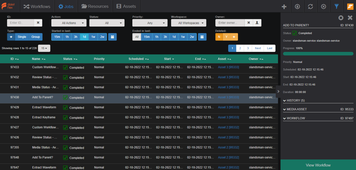Screen dimensions: 356x170
Task: Click the green check icon for job 97429
Action: coord(65,108)
